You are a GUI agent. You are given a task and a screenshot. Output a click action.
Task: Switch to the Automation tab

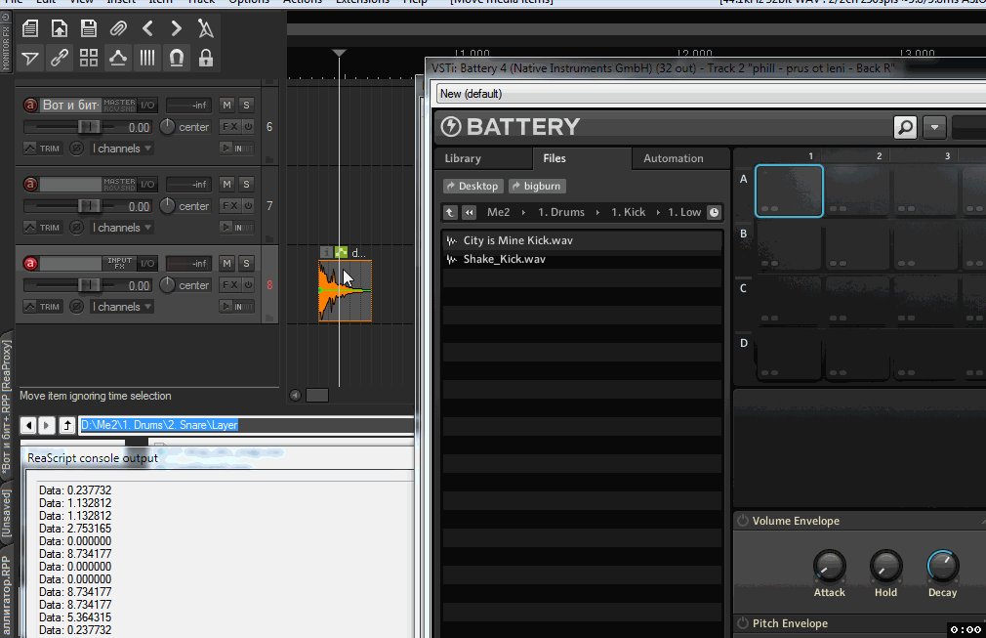679,158
